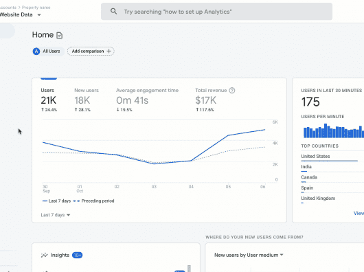Open the Last 7 days date range dropdown
This screenshot has width=364, height=272.
click(56, 215)
